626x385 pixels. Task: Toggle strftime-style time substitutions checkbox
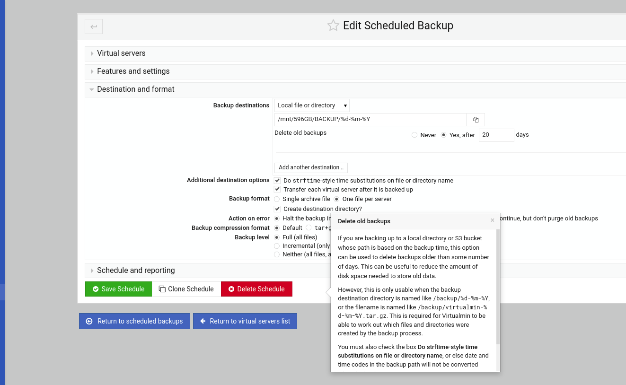click(x=277, y=181)
